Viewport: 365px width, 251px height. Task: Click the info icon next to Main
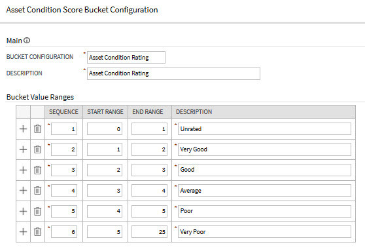pos(27,41)
